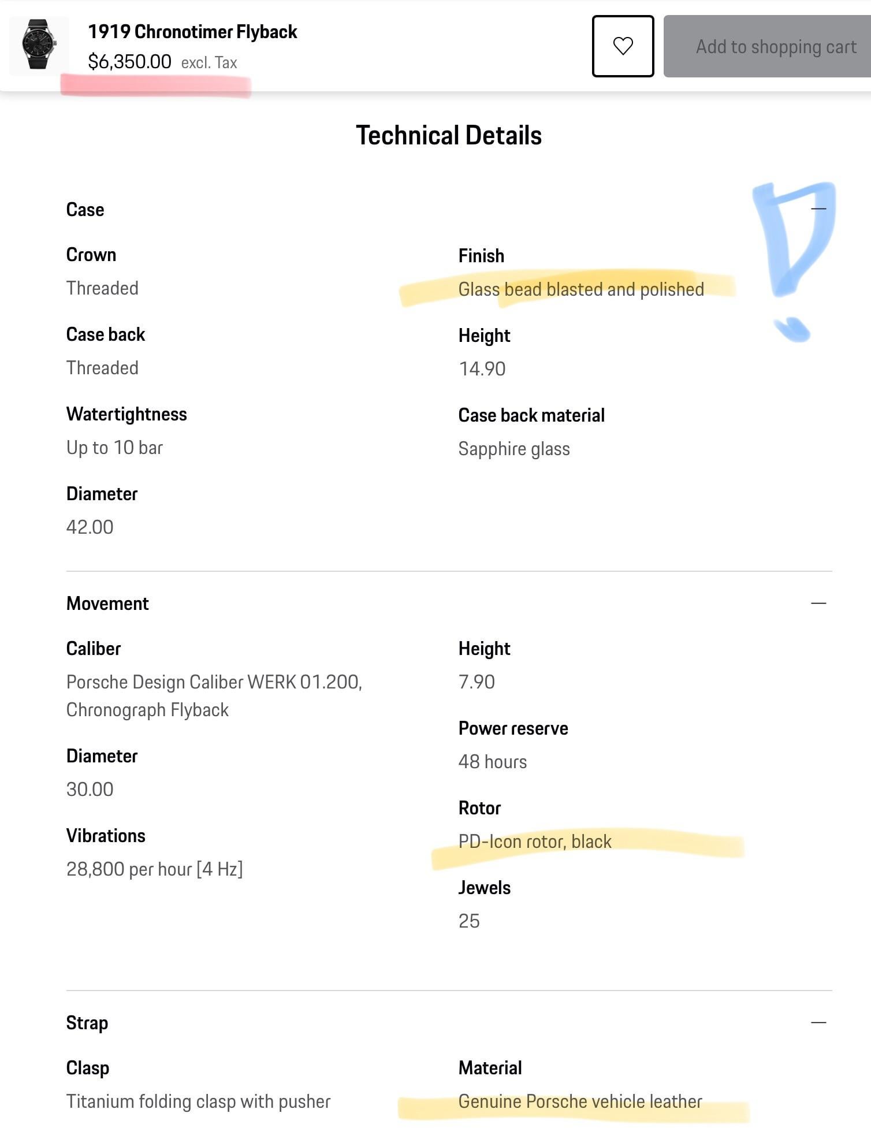Click the 1919 Chronotimer Flyback product title
This screenshot has height=1128, width=871.
(192, 32)
